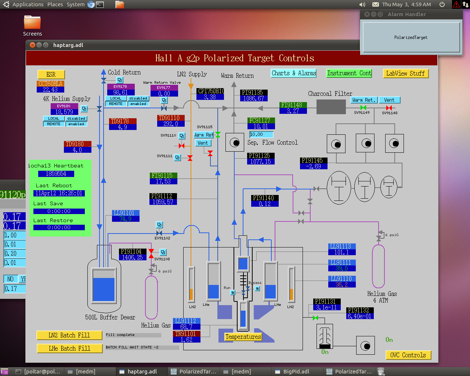Viewport: 470px width, 376px height.
Task: Switch to haptarg.adl in taskbar
Action: pyautogui.click(x=142, y=372)
